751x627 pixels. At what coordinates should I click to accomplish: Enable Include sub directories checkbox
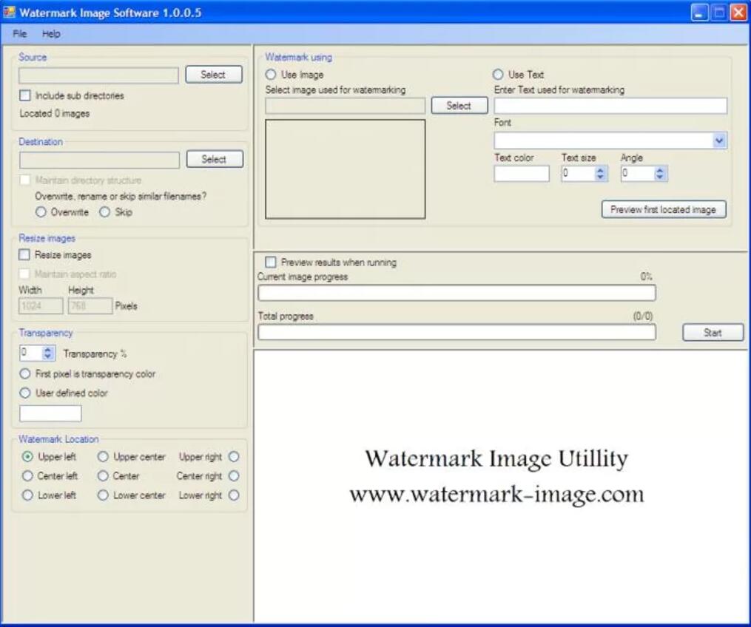point(26,95)
